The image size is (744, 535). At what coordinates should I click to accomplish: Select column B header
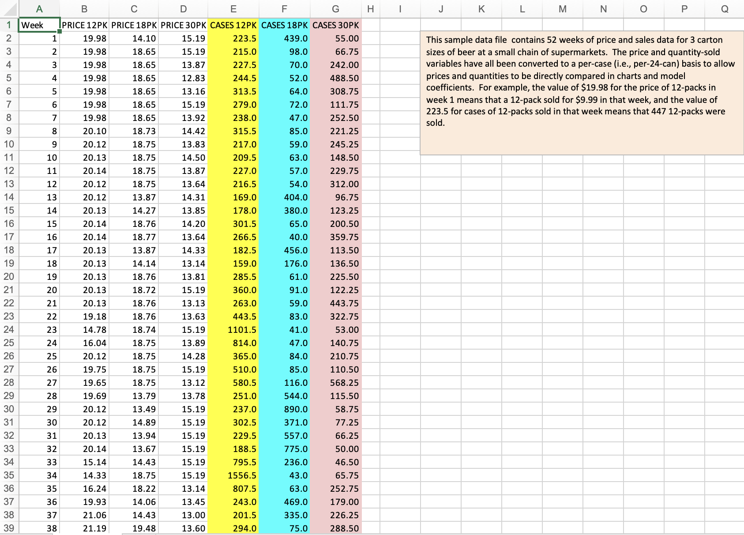click(x=84, y=9)
